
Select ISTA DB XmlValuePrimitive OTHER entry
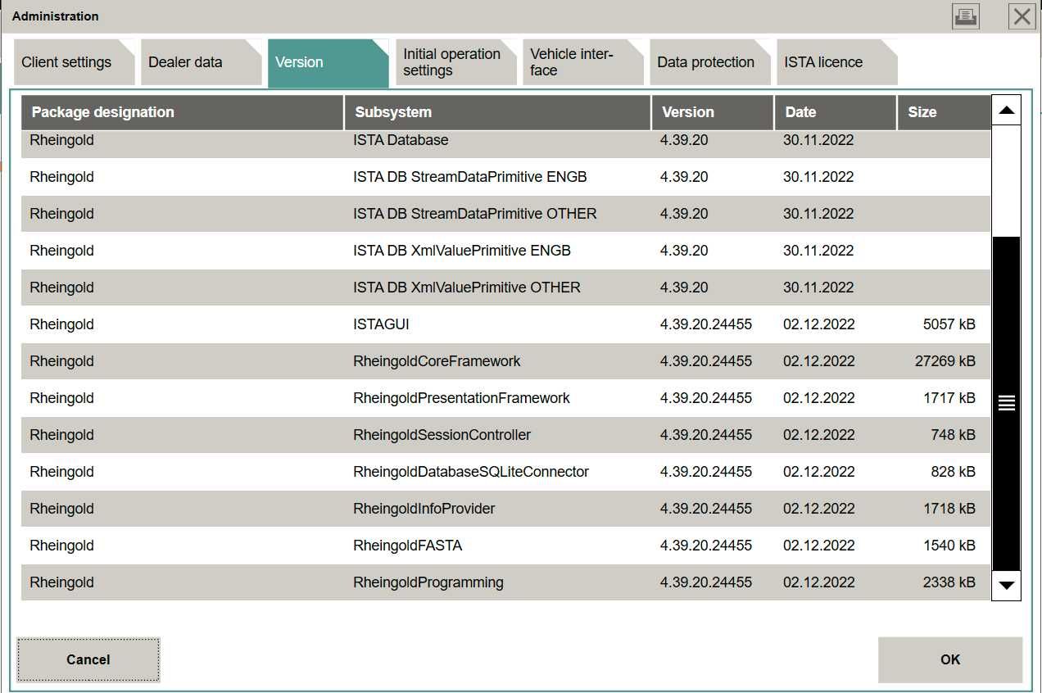505,288
